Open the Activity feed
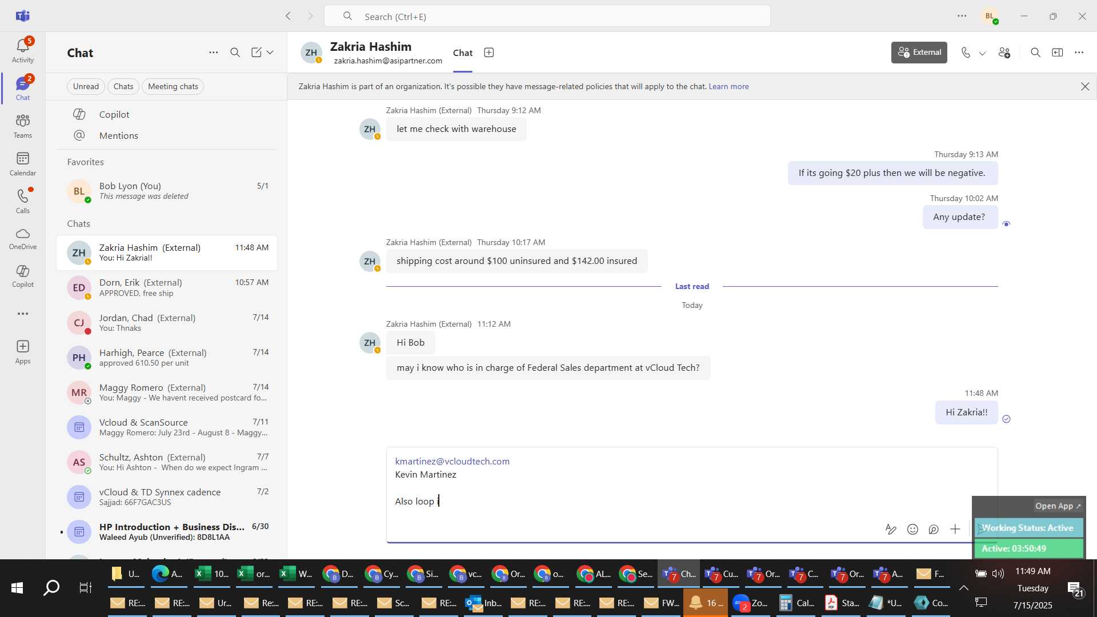Viewport: 1097px width, 617px height. (x=23, y=50)
